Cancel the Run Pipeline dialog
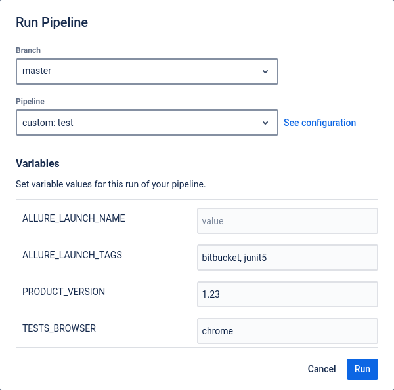Screen dimensions: 394x390 click(x=322, y=369)
